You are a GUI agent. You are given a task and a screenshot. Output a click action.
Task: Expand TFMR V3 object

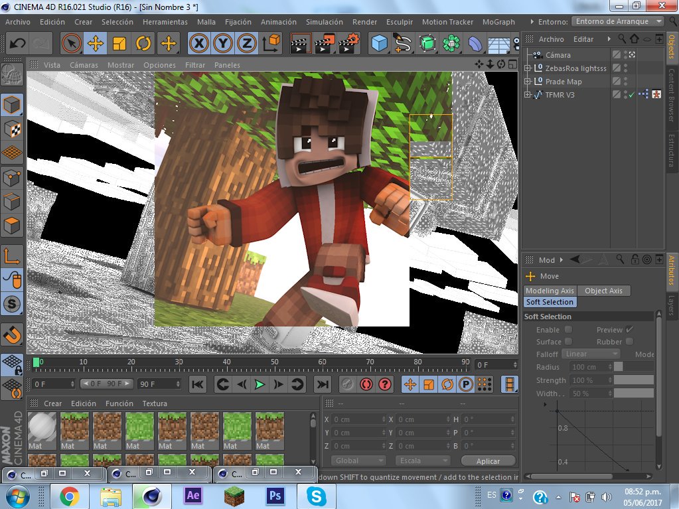(527, 95)
